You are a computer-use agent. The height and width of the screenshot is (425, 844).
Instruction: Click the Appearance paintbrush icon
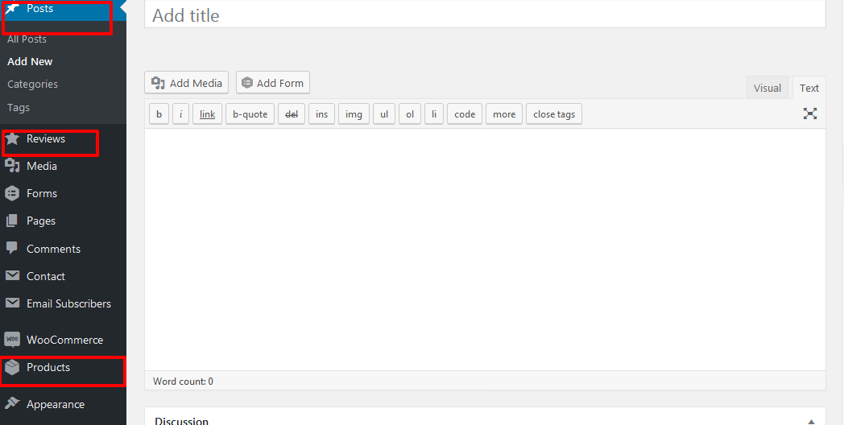(x=12, y=404)
